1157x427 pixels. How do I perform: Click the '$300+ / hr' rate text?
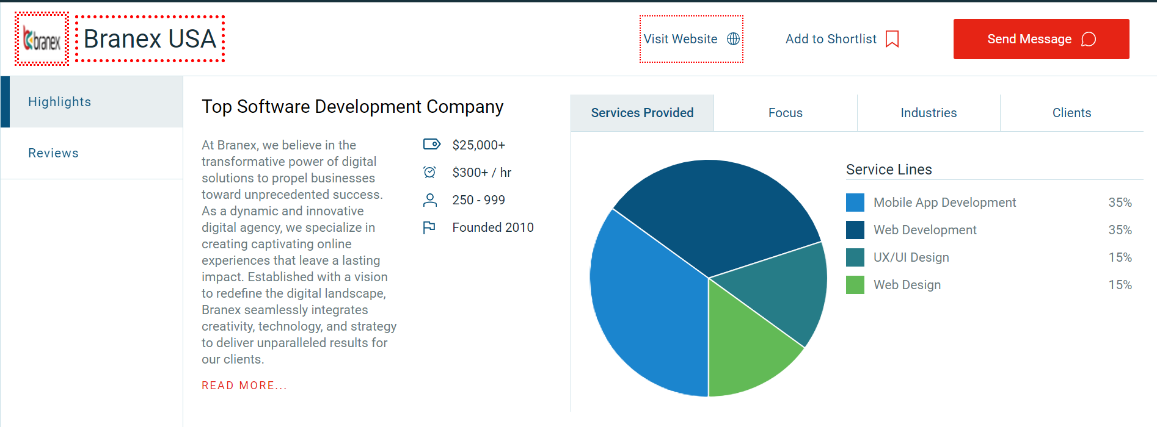click(482, 173)
